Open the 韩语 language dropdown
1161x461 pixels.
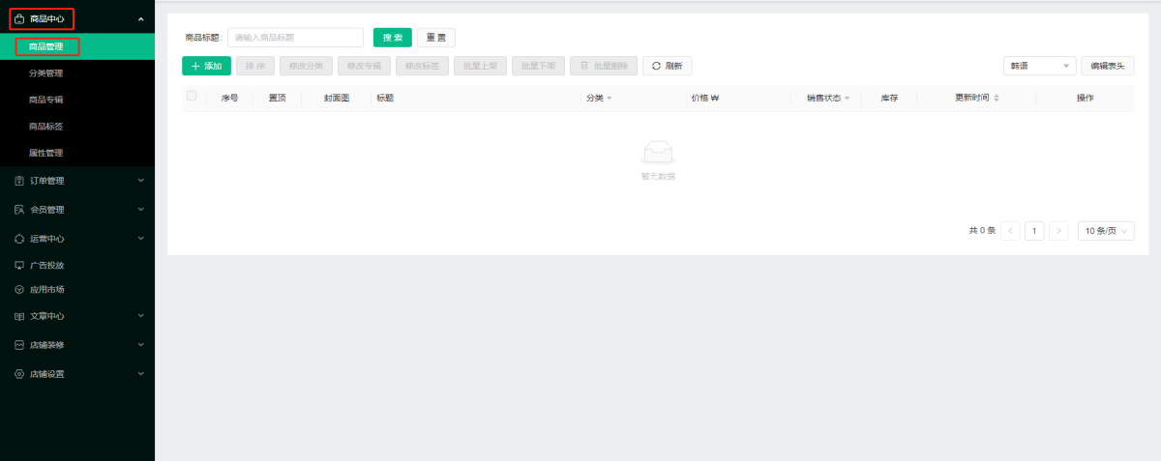click(1039, 66)
